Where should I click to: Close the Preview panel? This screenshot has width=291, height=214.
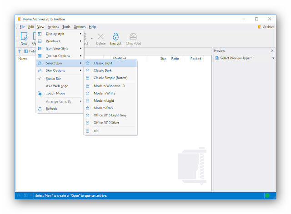272,50
